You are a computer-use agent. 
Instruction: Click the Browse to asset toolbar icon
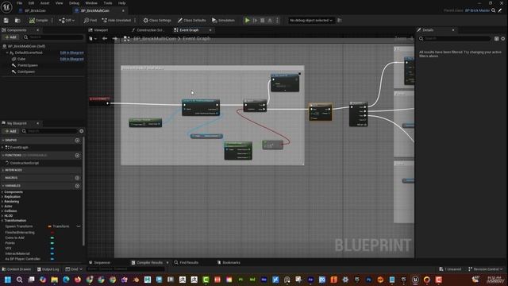[x=17, y=21]
